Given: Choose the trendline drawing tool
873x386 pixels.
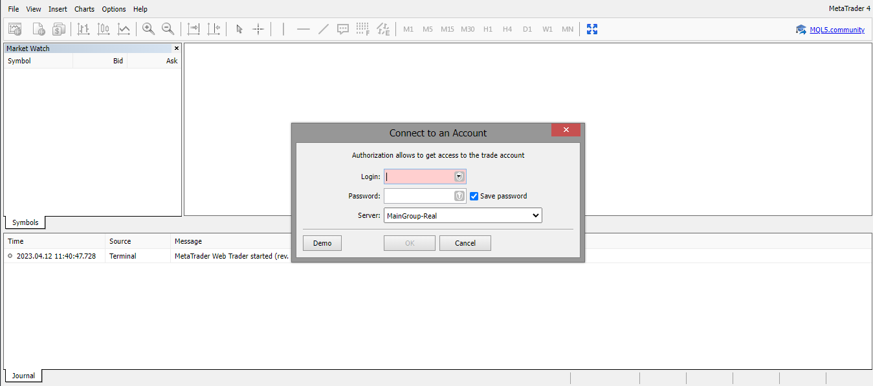Looking at the screenshot, I should click(324, 29).
